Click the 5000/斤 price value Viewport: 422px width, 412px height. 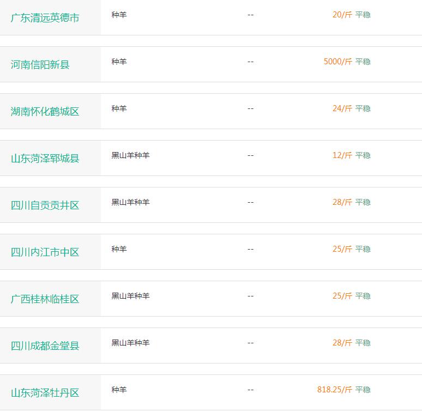point(337,62)
